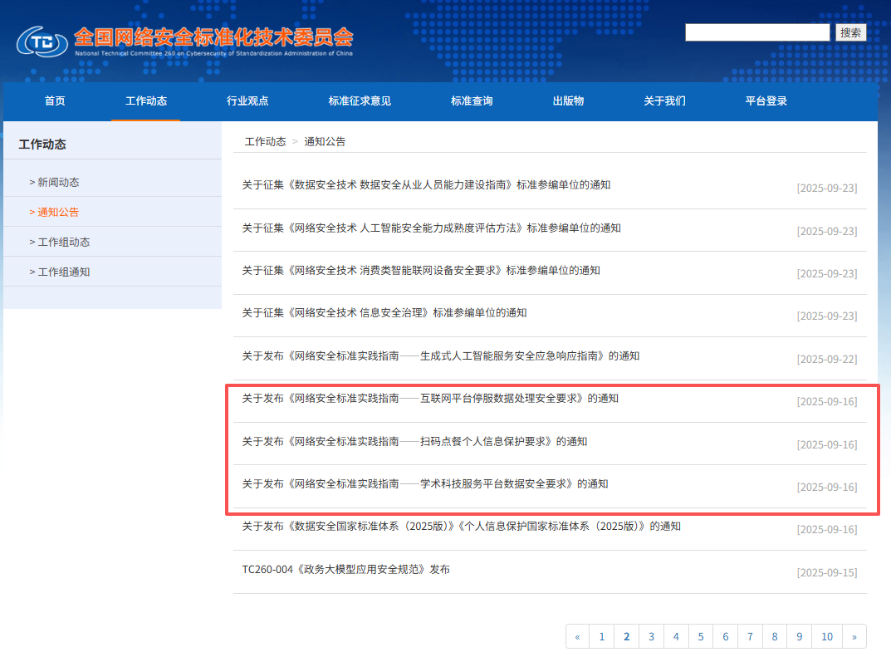Go to the 出版物 section
The height and width of the screenshot is (652, 891).
568,101
